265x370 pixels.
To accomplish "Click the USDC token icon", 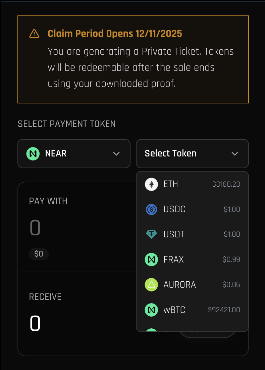I will tap(151, 210).
